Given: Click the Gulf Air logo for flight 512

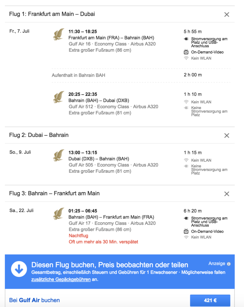Looking at the screenshot, I should click(59, 97).
